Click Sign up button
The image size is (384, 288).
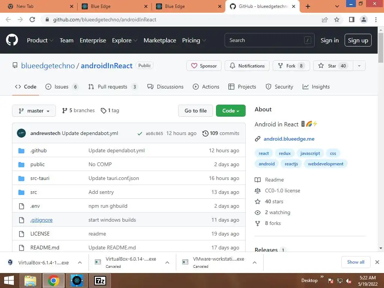click(358, 40)
